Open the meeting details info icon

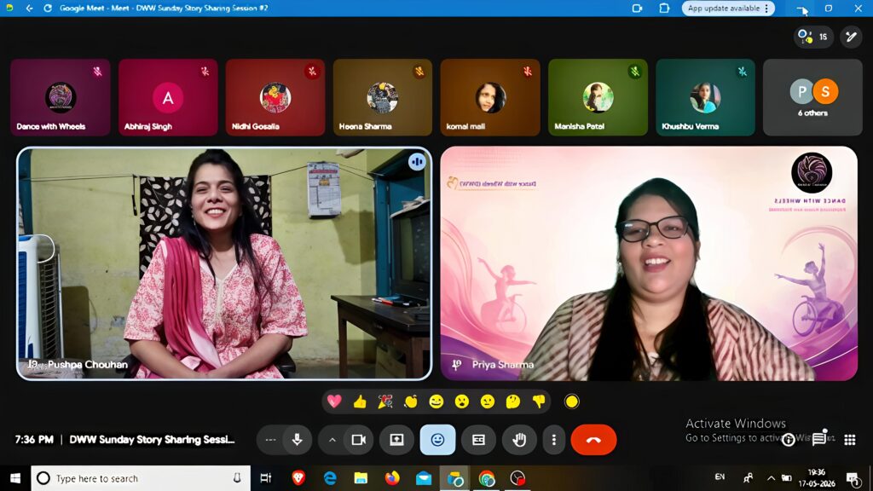pos(788,440)
